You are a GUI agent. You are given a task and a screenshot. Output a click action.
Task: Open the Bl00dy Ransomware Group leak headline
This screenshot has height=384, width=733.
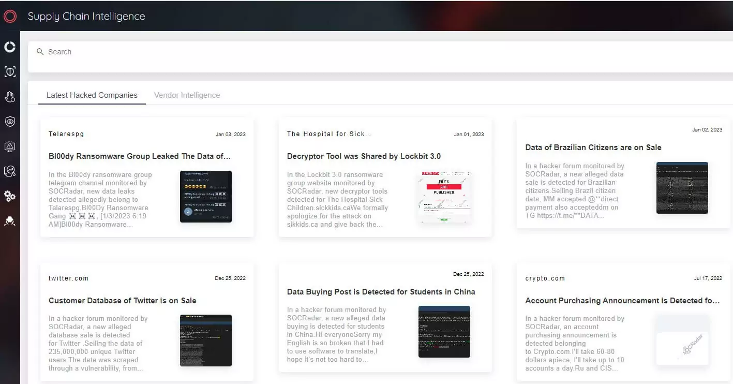coord(140,156)
